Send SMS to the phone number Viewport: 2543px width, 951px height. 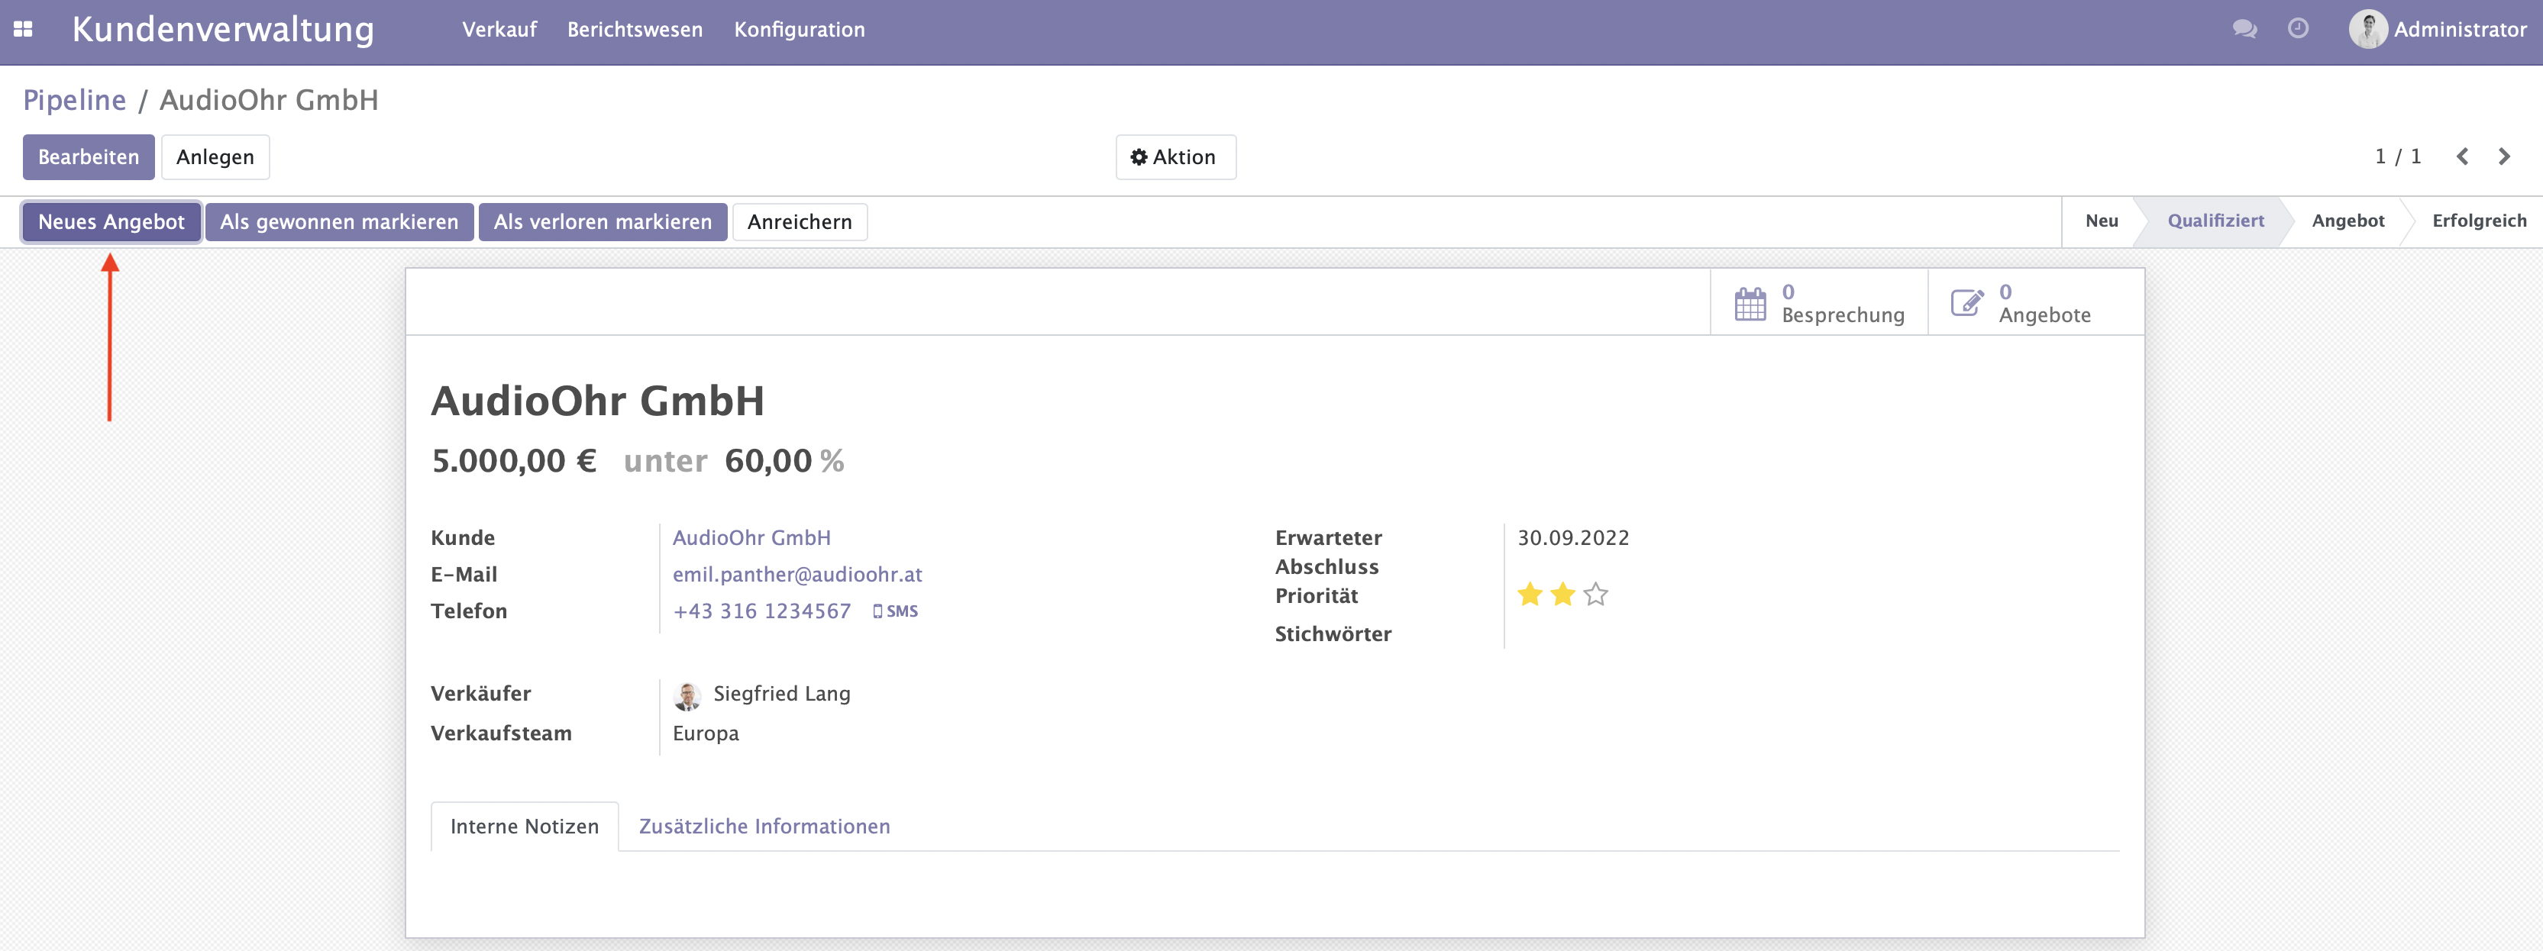[x=895, y=611]
